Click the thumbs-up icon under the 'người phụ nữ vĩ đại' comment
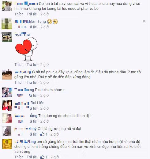Screen dimensions: 150x159 pos(42,134)
